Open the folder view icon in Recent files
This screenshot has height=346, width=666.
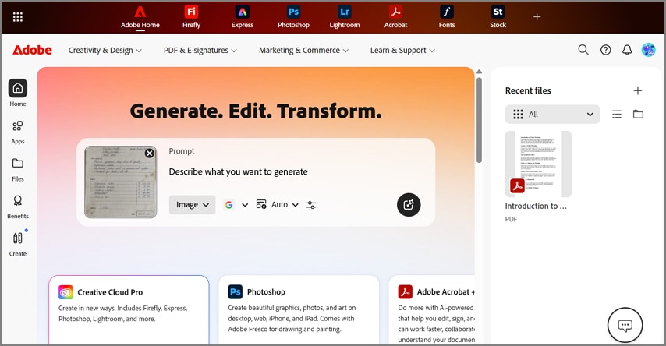[638, 115]
